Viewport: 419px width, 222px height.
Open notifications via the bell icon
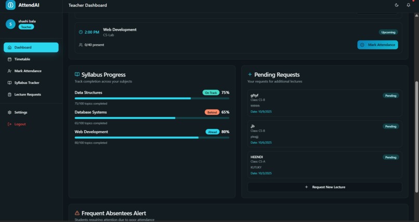tap(408, 5)
